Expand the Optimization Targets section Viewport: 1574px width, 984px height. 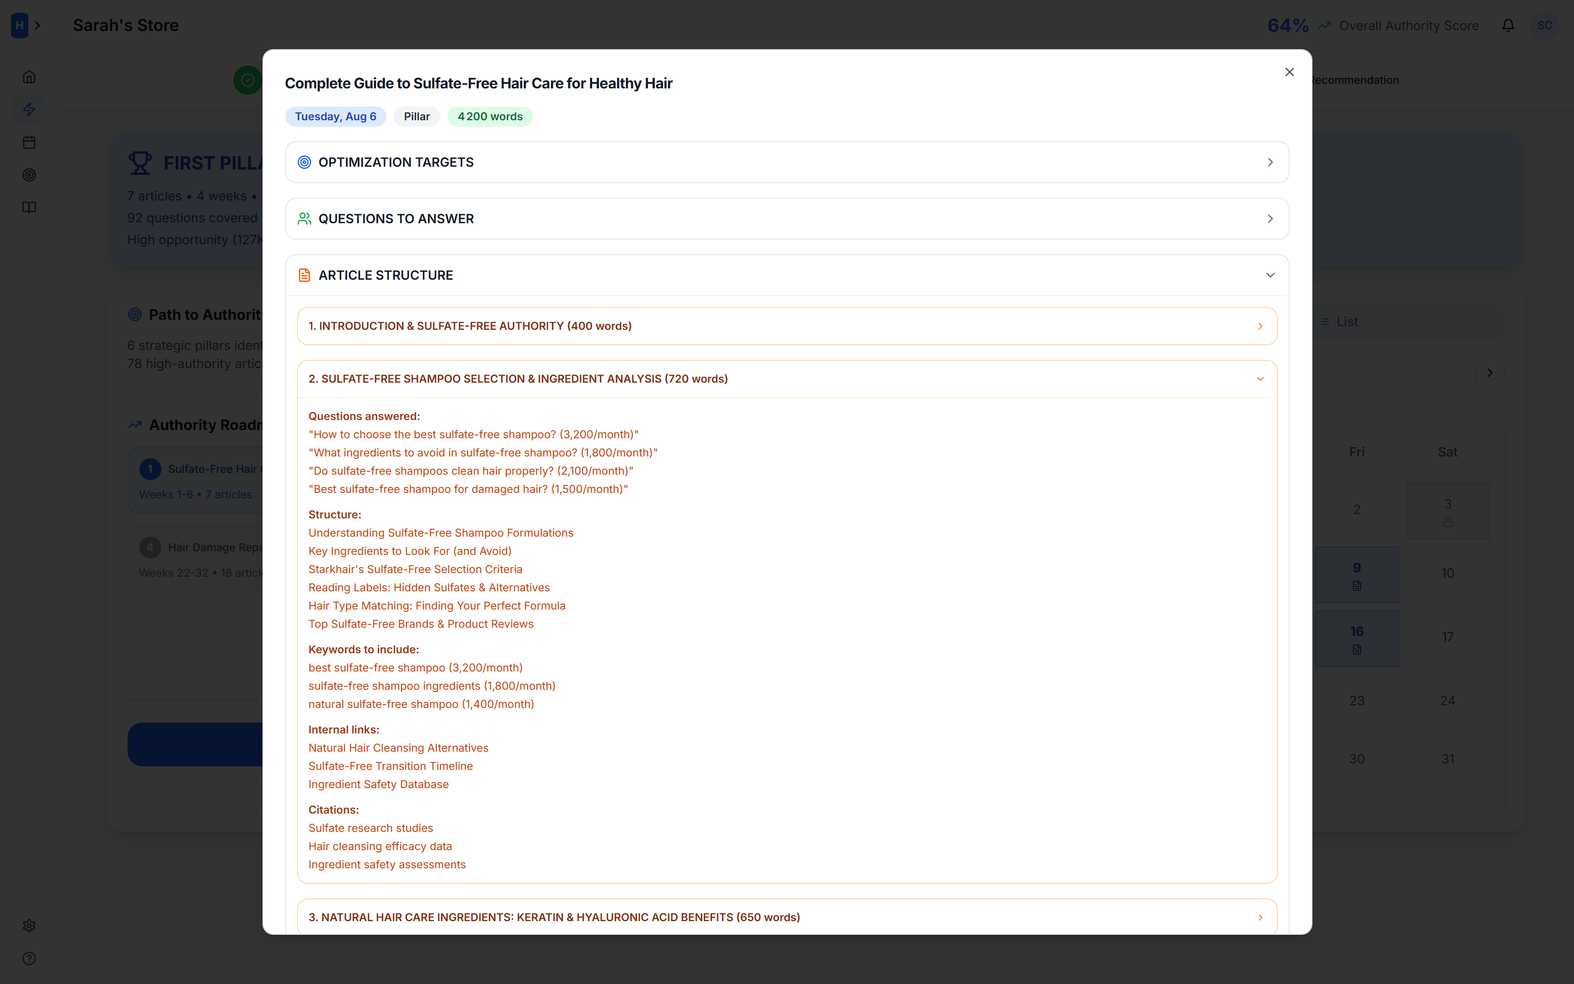[787, 162]
